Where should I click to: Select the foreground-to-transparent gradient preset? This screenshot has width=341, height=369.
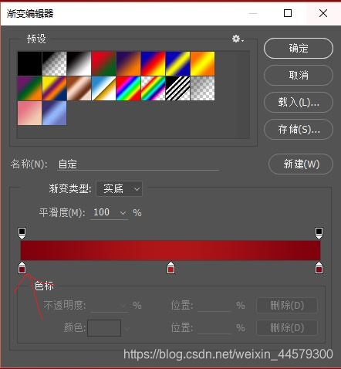54,63
